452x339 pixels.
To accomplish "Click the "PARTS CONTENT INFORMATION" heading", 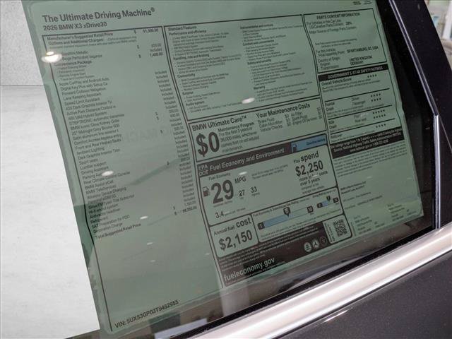I will 338,16.
